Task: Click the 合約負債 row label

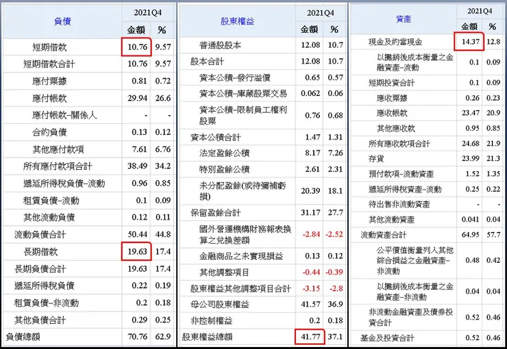Action: (49, 132)
